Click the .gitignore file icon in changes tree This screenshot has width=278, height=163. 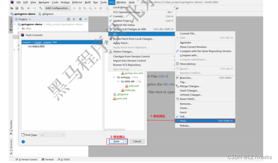114,94
